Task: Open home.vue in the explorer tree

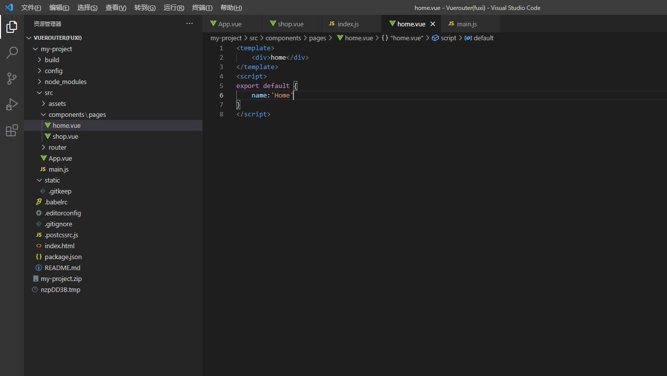Action: click(113, 125)
